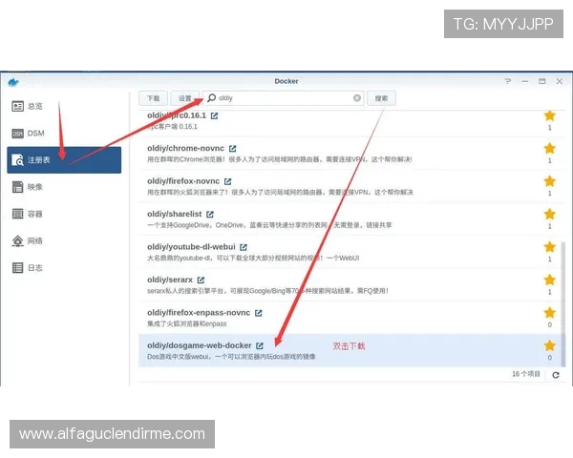Click the magnifier icon in search box

click(212, 98)
